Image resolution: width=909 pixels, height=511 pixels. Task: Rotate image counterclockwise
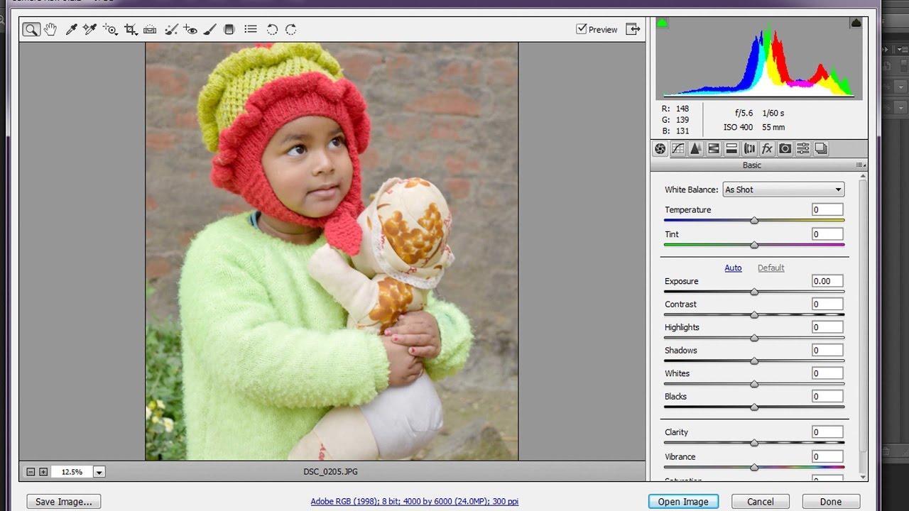coord(272,29)
